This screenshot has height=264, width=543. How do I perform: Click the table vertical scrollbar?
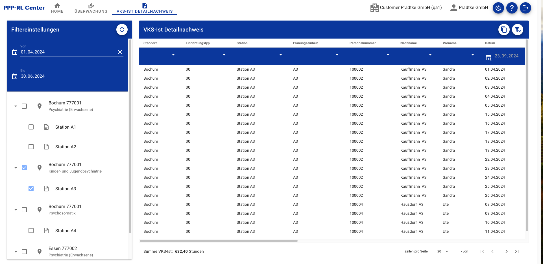pyautogui.click(x=527, y=135)
